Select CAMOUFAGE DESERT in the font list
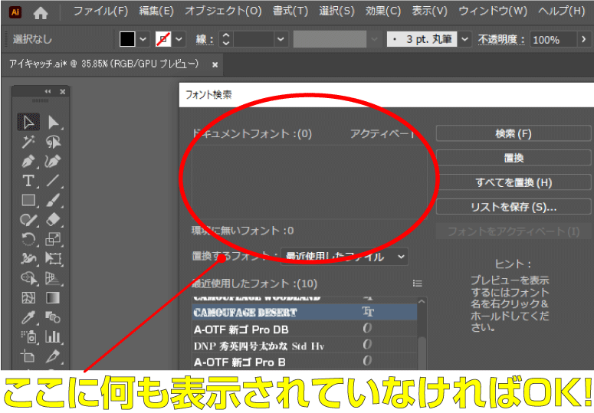The width and height of the screenshot is (594, 413). click(x=245, y=313)
